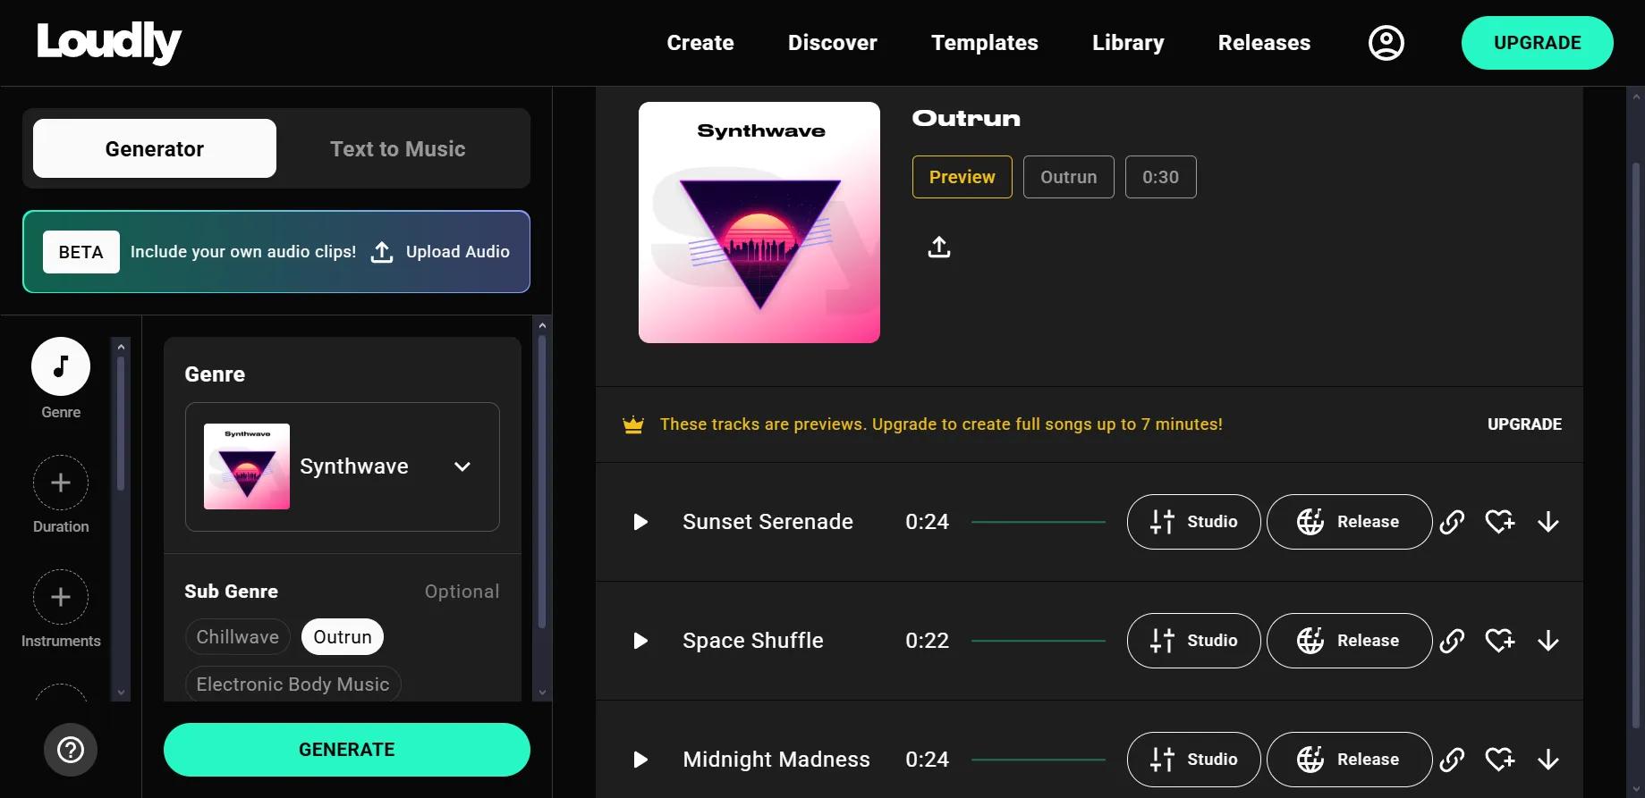Add Duration with the plus icon
The image size is (1645, 798).
click(x=61, y=483)
